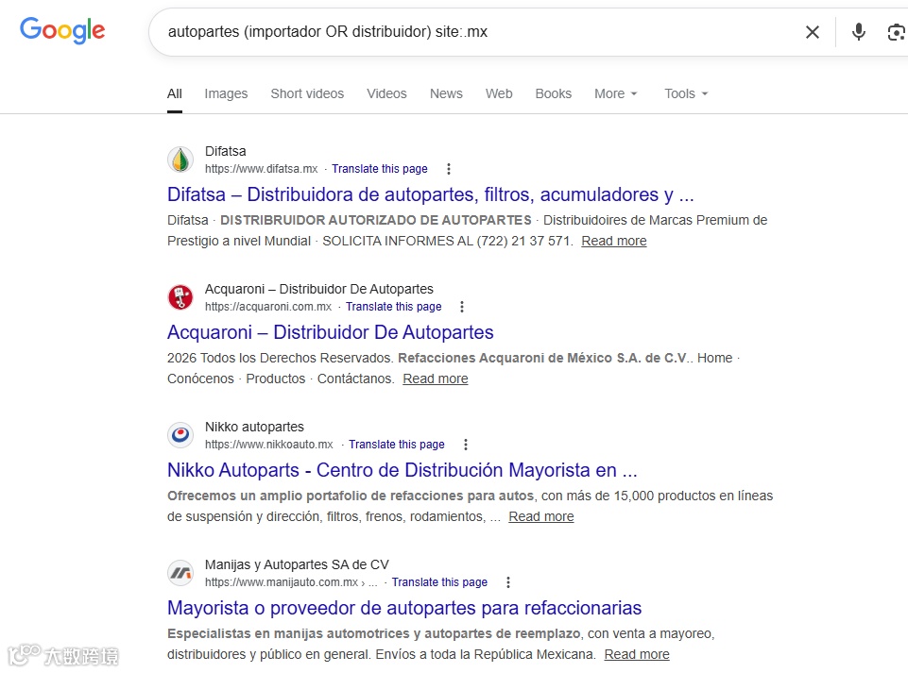Open three-dot menu for Manijauto result
The height and width of the screenshot is (673, 908).
pyautogui.click(x=507, y=582)
